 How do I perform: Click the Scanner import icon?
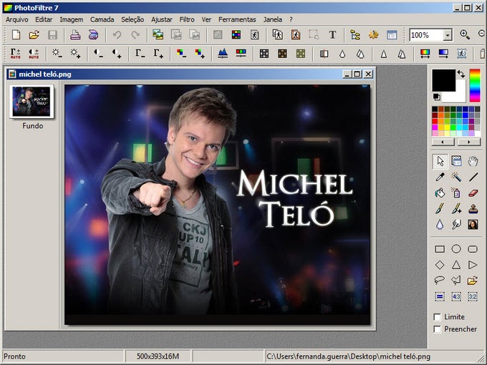pos(93,35)
